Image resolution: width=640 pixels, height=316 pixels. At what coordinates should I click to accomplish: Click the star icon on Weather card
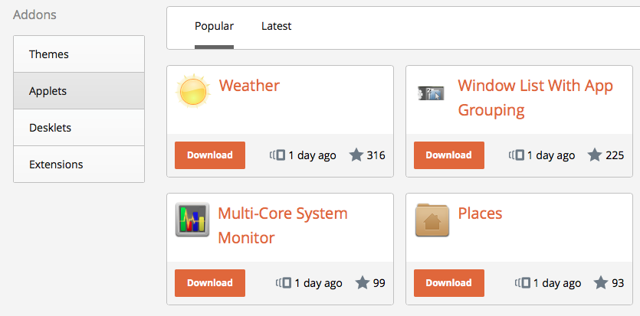[356, 155]
